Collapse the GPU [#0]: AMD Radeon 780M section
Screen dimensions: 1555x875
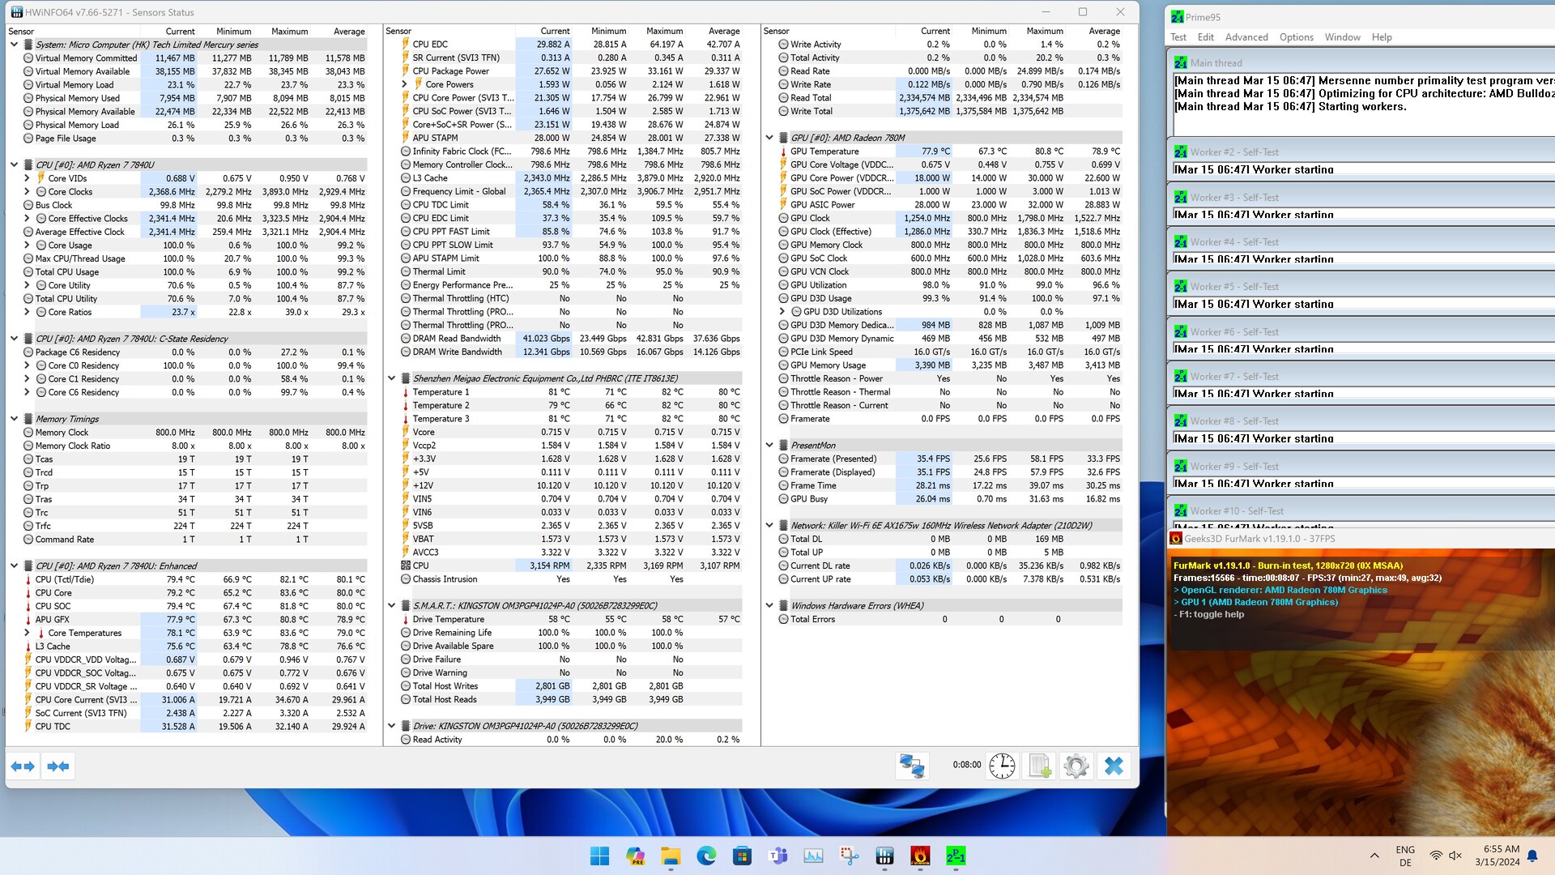coord(769,138)
